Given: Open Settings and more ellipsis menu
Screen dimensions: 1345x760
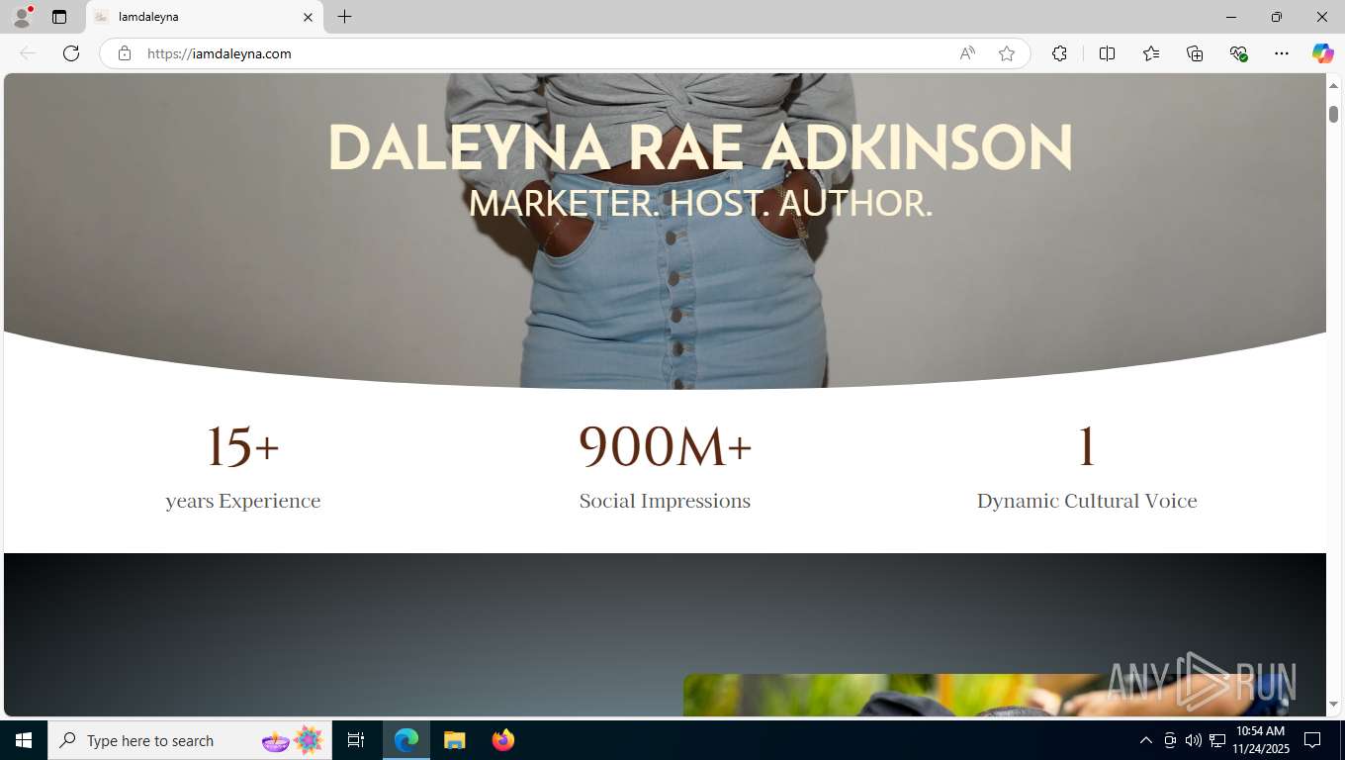Looking at the screenshot, I should click(1282, 53).
